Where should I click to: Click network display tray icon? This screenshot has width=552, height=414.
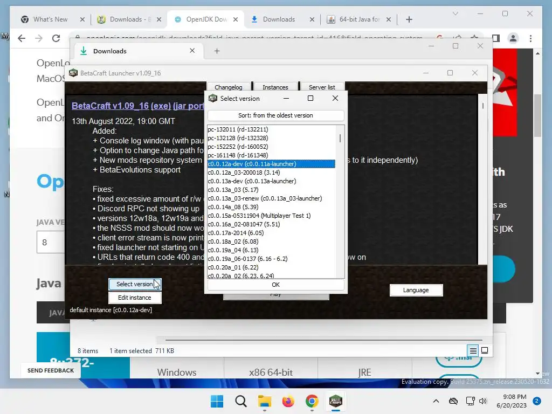tap(470, 401)
